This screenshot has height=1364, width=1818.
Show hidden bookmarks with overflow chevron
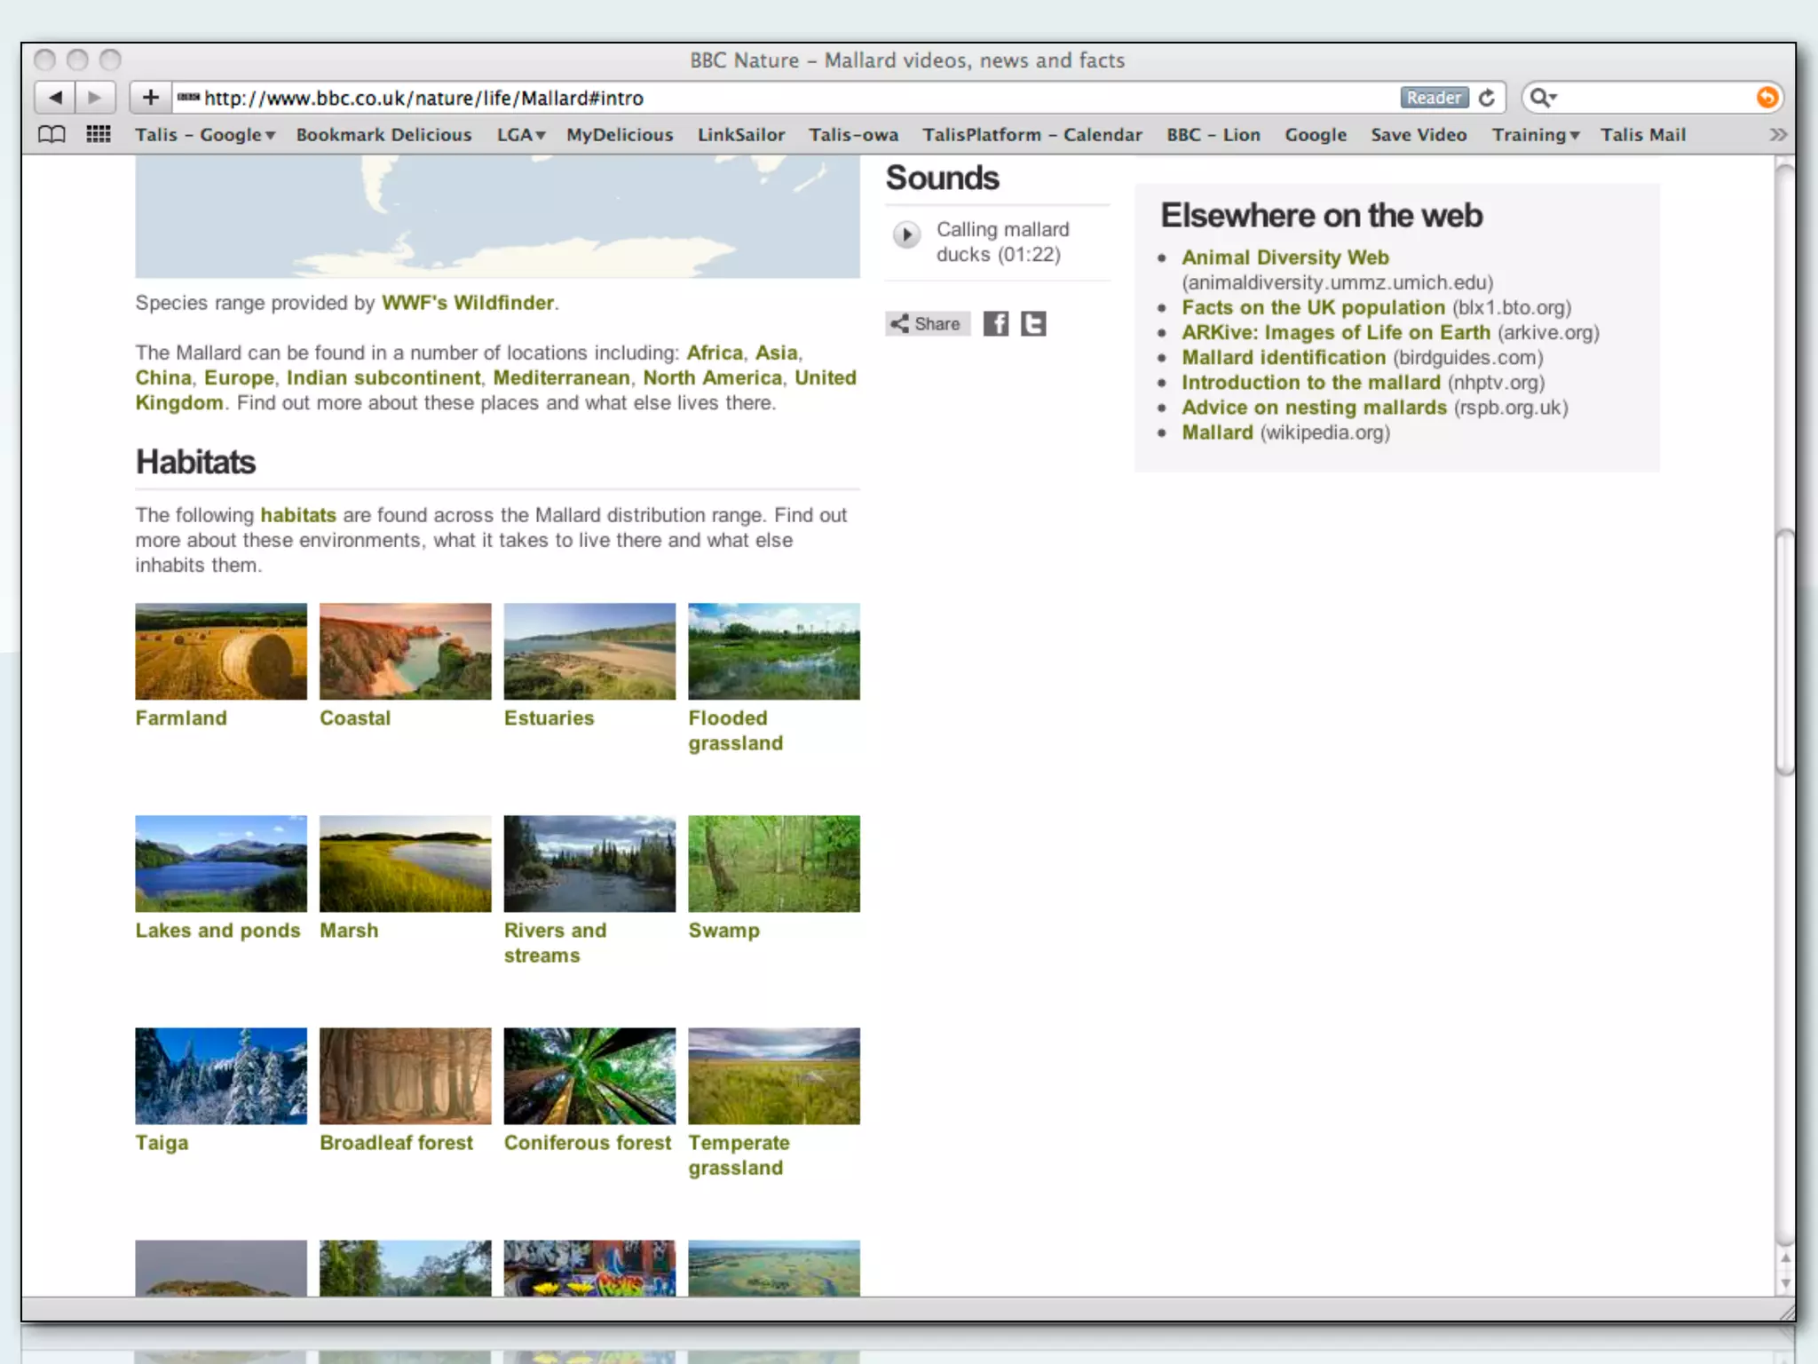tap(1777, 135)
